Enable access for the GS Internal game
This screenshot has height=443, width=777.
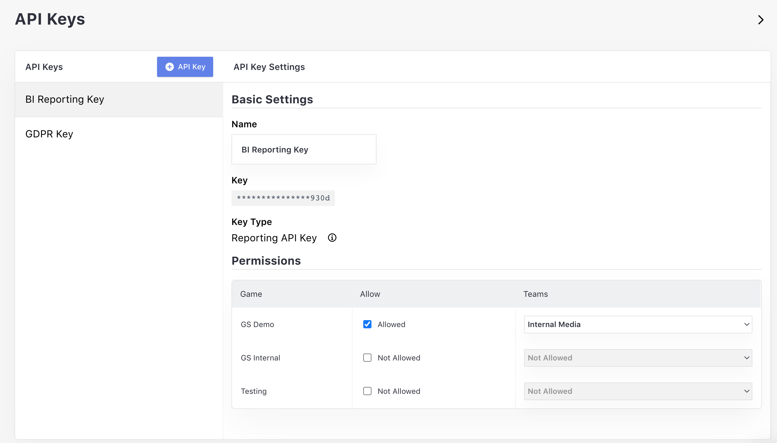(367, 358)
